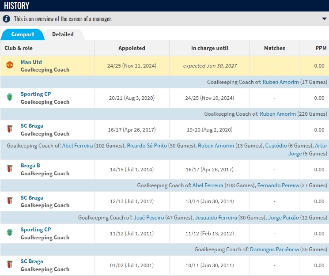Open Sporting CP link appointed Jul 1, 2011
The height and width of the screenshot is (276, 329).
click(36, 230)
